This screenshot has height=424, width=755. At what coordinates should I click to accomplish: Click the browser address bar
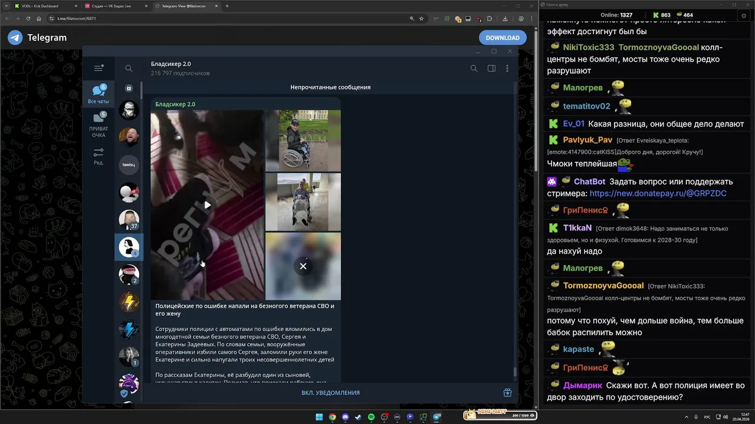pyautogui.click(x=236, y=18)
